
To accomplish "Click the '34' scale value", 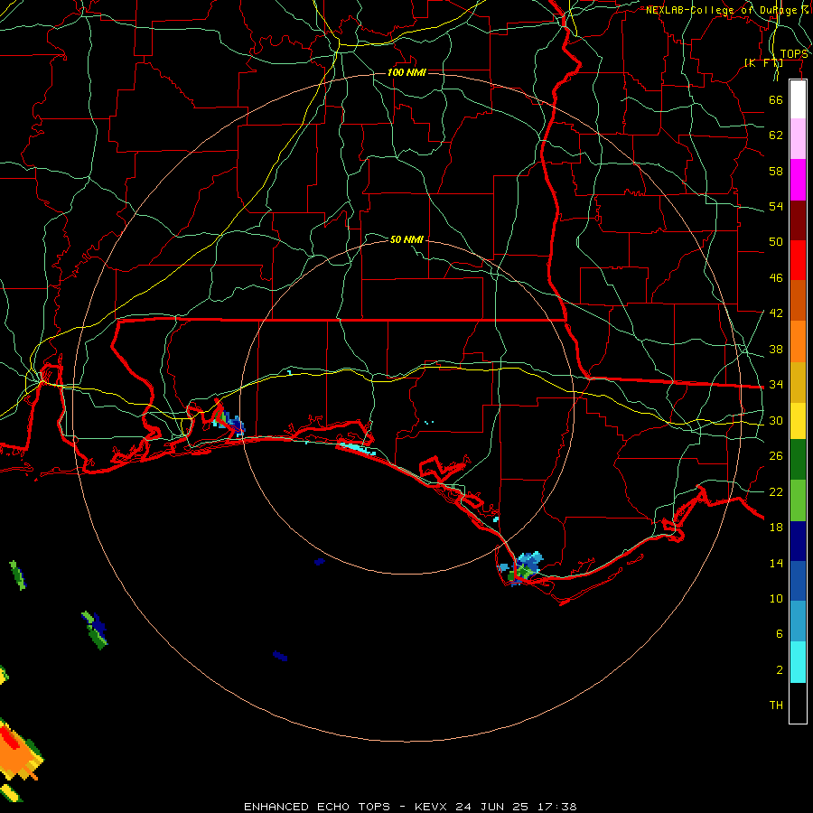I will pos(776,385).
